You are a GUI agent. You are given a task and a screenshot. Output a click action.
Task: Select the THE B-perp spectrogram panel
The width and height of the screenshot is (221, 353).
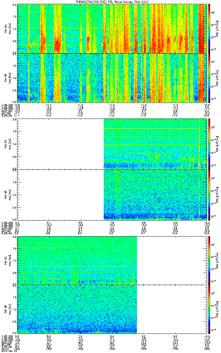(112, 260)
